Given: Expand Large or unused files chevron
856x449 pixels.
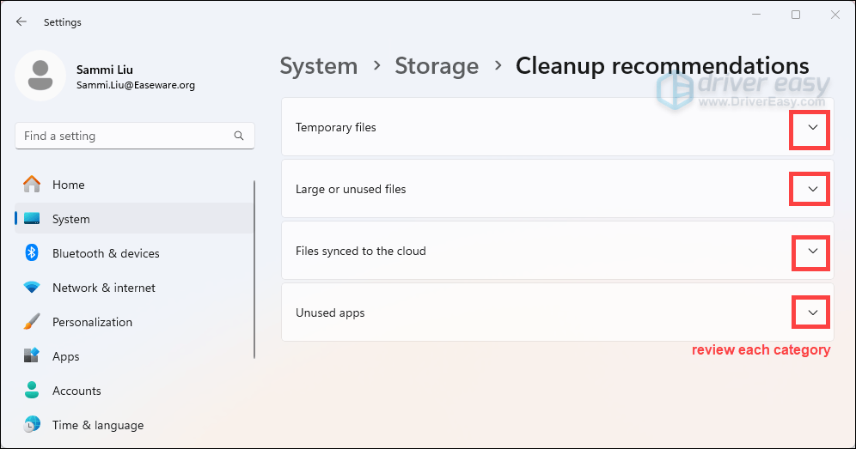Looking at the screenshot, I should coord(812,189).
